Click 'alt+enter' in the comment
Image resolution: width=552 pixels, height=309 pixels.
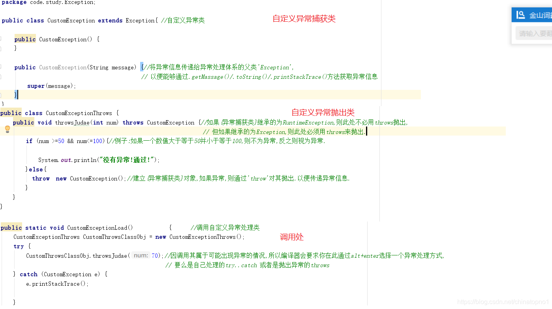tap(365, 255)
